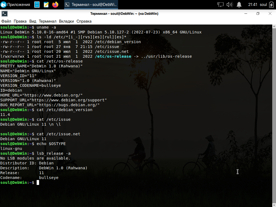Click the /etc/issue.net listing row
276x207 pixels.
(x=64, y=51)
